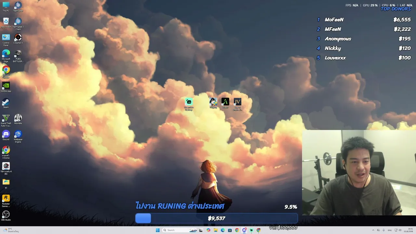Open Copilot from the taskbar
416x234 pixels.
tap(208, 230)
